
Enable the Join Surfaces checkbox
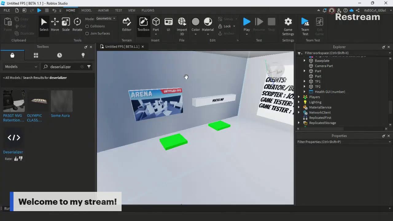click(x=87, y=33)
